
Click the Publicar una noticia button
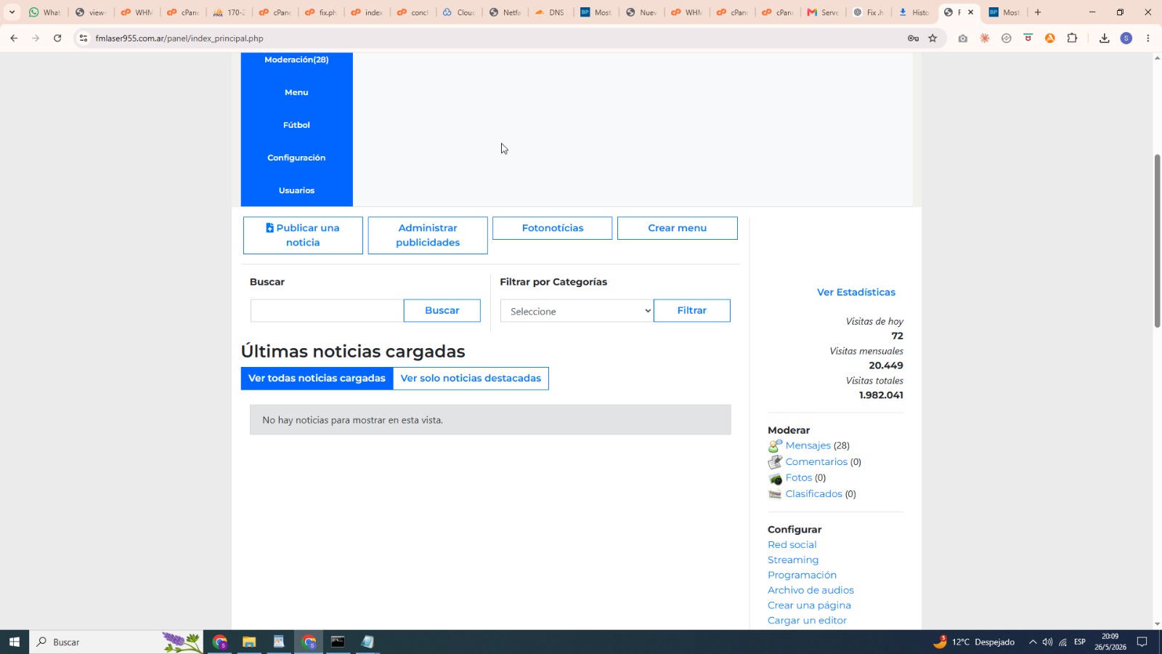click(303, 235)
